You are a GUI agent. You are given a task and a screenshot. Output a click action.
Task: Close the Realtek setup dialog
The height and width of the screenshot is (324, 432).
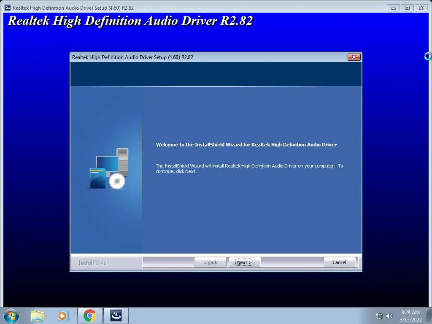pyautogui.click(x=354, y=57)
